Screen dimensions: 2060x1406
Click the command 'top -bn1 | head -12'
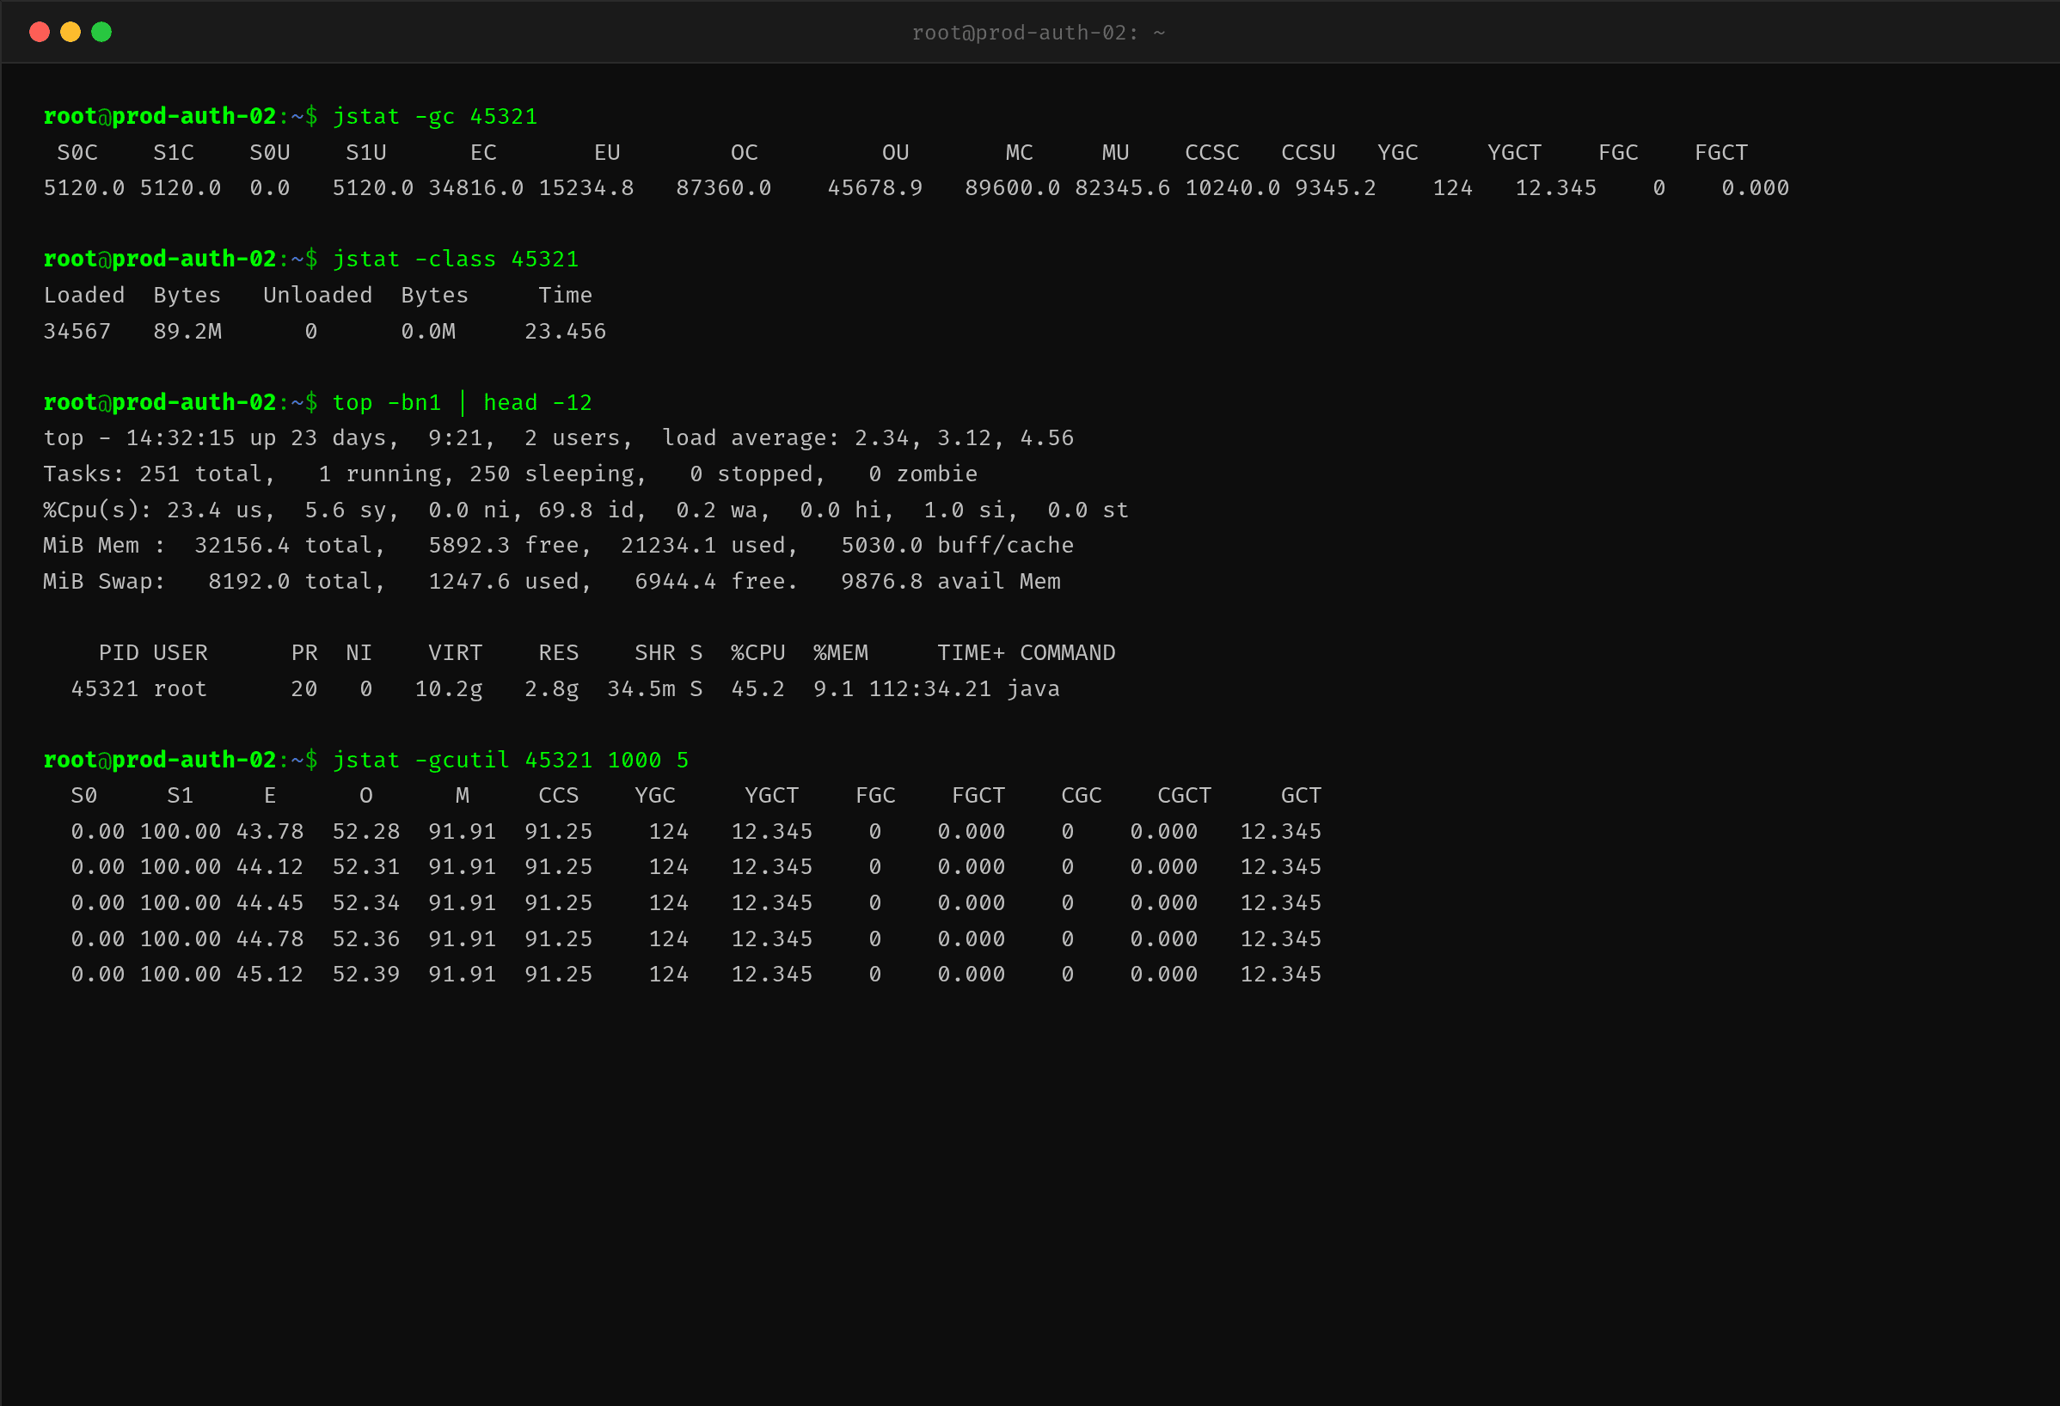pos(462,402)
